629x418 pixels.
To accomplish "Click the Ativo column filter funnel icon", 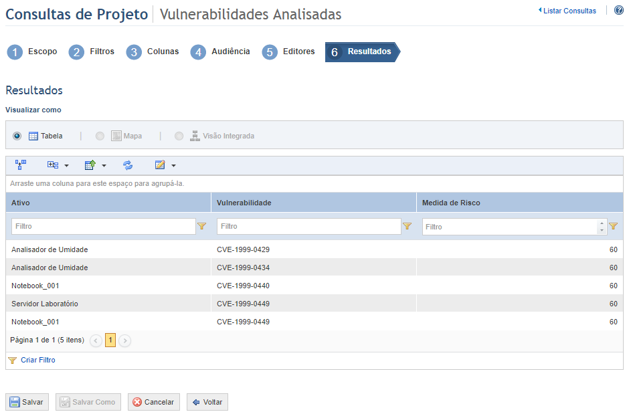I will [x=202, y=227].
